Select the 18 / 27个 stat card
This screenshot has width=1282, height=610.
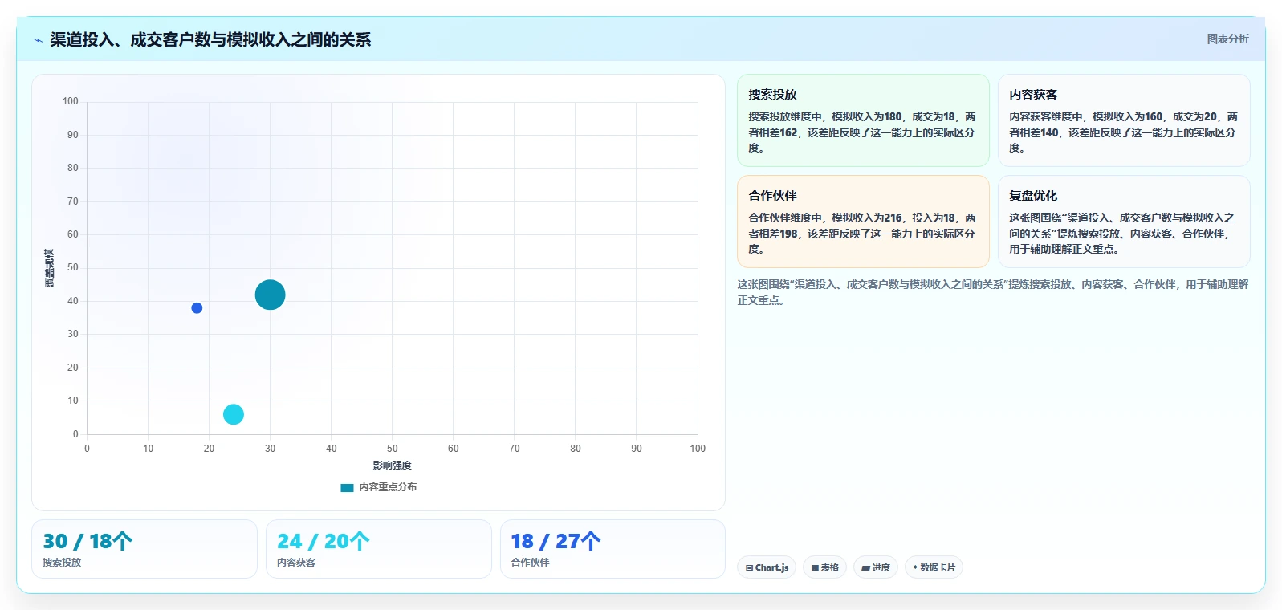tap(613, 549)
